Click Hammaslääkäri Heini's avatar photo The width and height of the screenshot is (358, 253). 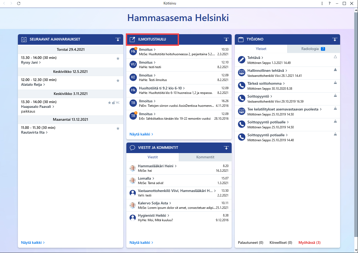[x=133, y=168]
